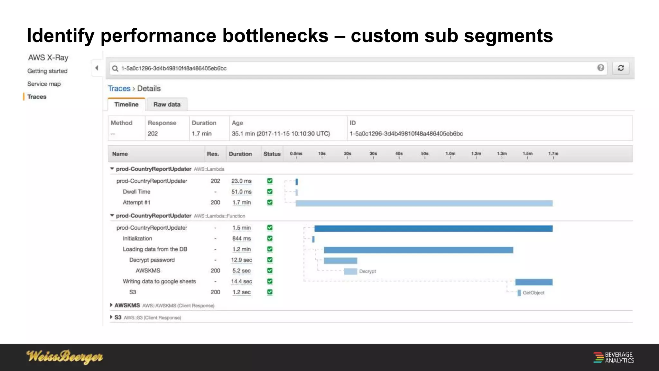Click the GetObject S3 timeline bar
This screenshot has width=659, height=371.
[519, 293]
